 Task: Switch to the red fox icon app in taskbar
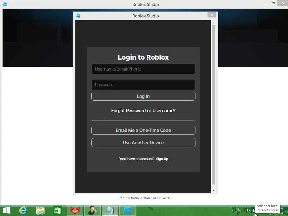pyautogui.click(x=75, y=210)
